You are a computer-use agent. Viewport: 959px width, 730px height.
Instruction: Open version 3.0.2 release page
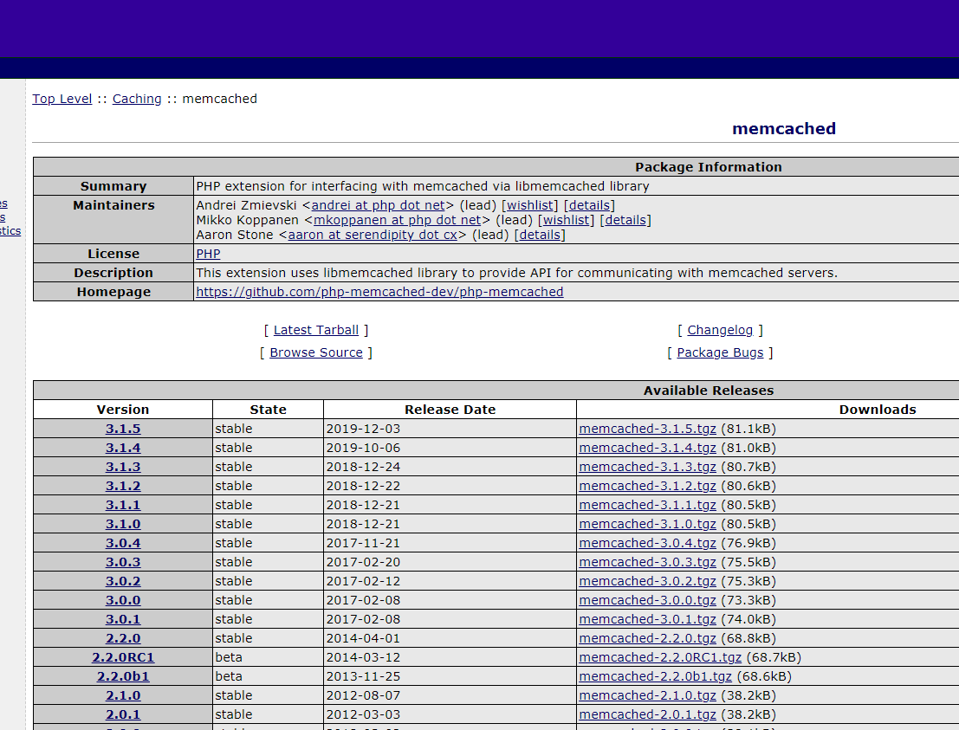click(123, 581)
